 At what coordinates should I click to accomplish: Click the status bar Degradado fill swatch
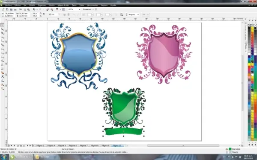pyautogui.click(x=230, y=149)
